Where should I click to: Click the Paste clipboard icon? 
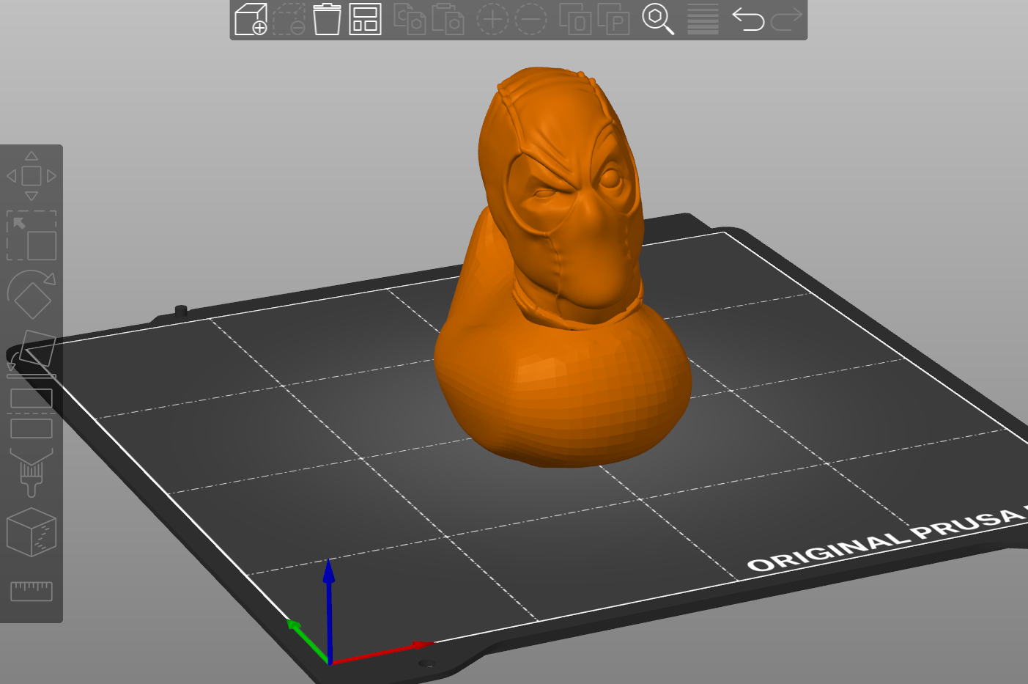(x=448, y=19)
